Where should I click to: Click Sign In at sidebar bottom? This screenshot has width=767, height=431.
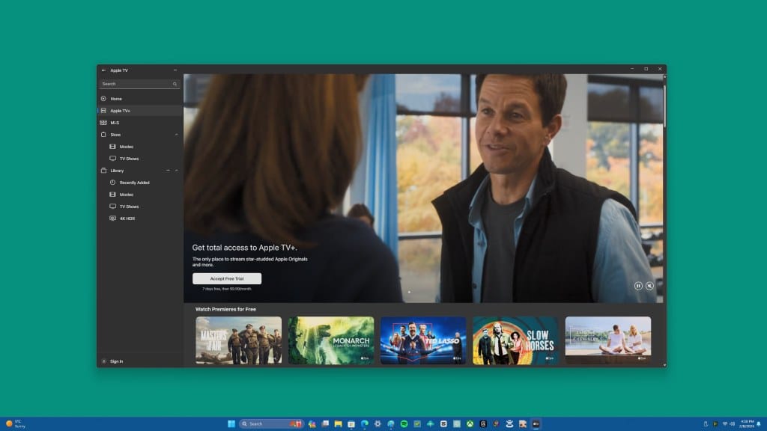116,361
